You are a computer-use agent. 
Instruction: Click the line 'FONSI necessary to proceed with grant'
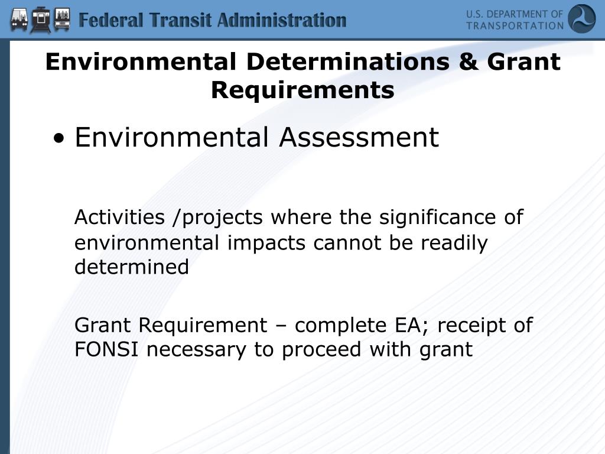coord(274,350)
